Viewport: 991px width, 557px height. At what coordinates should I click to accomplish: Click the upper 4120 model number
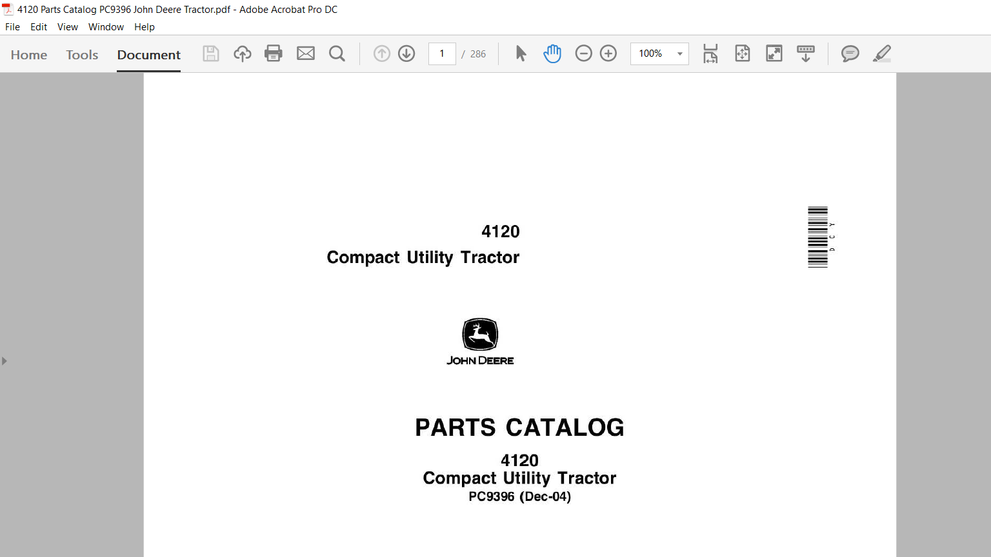tap(501, 231)
